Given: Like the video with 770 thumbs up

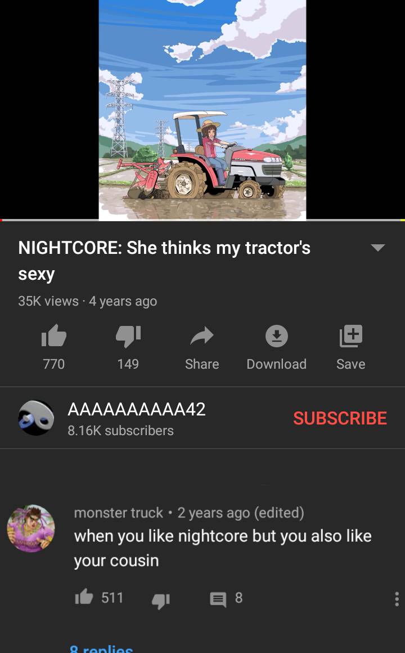Looking at the screenshot, I should 53,336.
